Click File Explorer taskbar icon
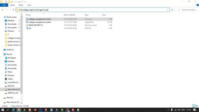 (x=19, y=110)
